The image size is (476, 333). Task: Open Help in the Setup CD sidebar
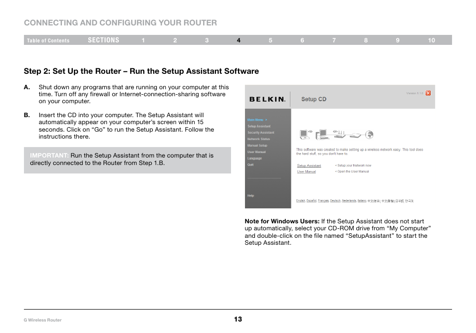pos(250,195)
